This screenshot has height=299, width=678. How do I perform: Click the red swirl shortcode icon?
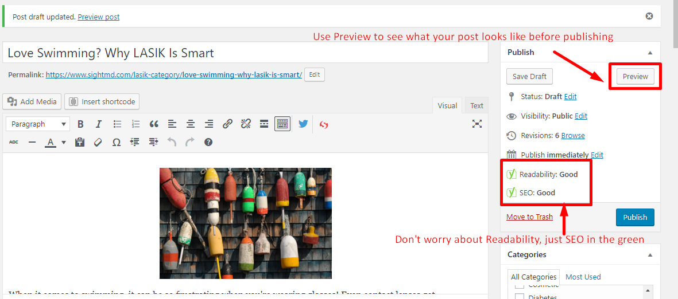pos(324,125)
